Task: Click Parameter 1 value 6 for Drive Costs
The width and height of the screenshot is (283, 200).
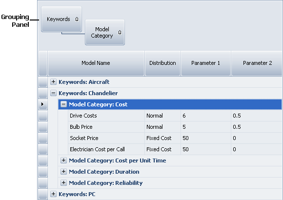Action: [x=206, y=116]
